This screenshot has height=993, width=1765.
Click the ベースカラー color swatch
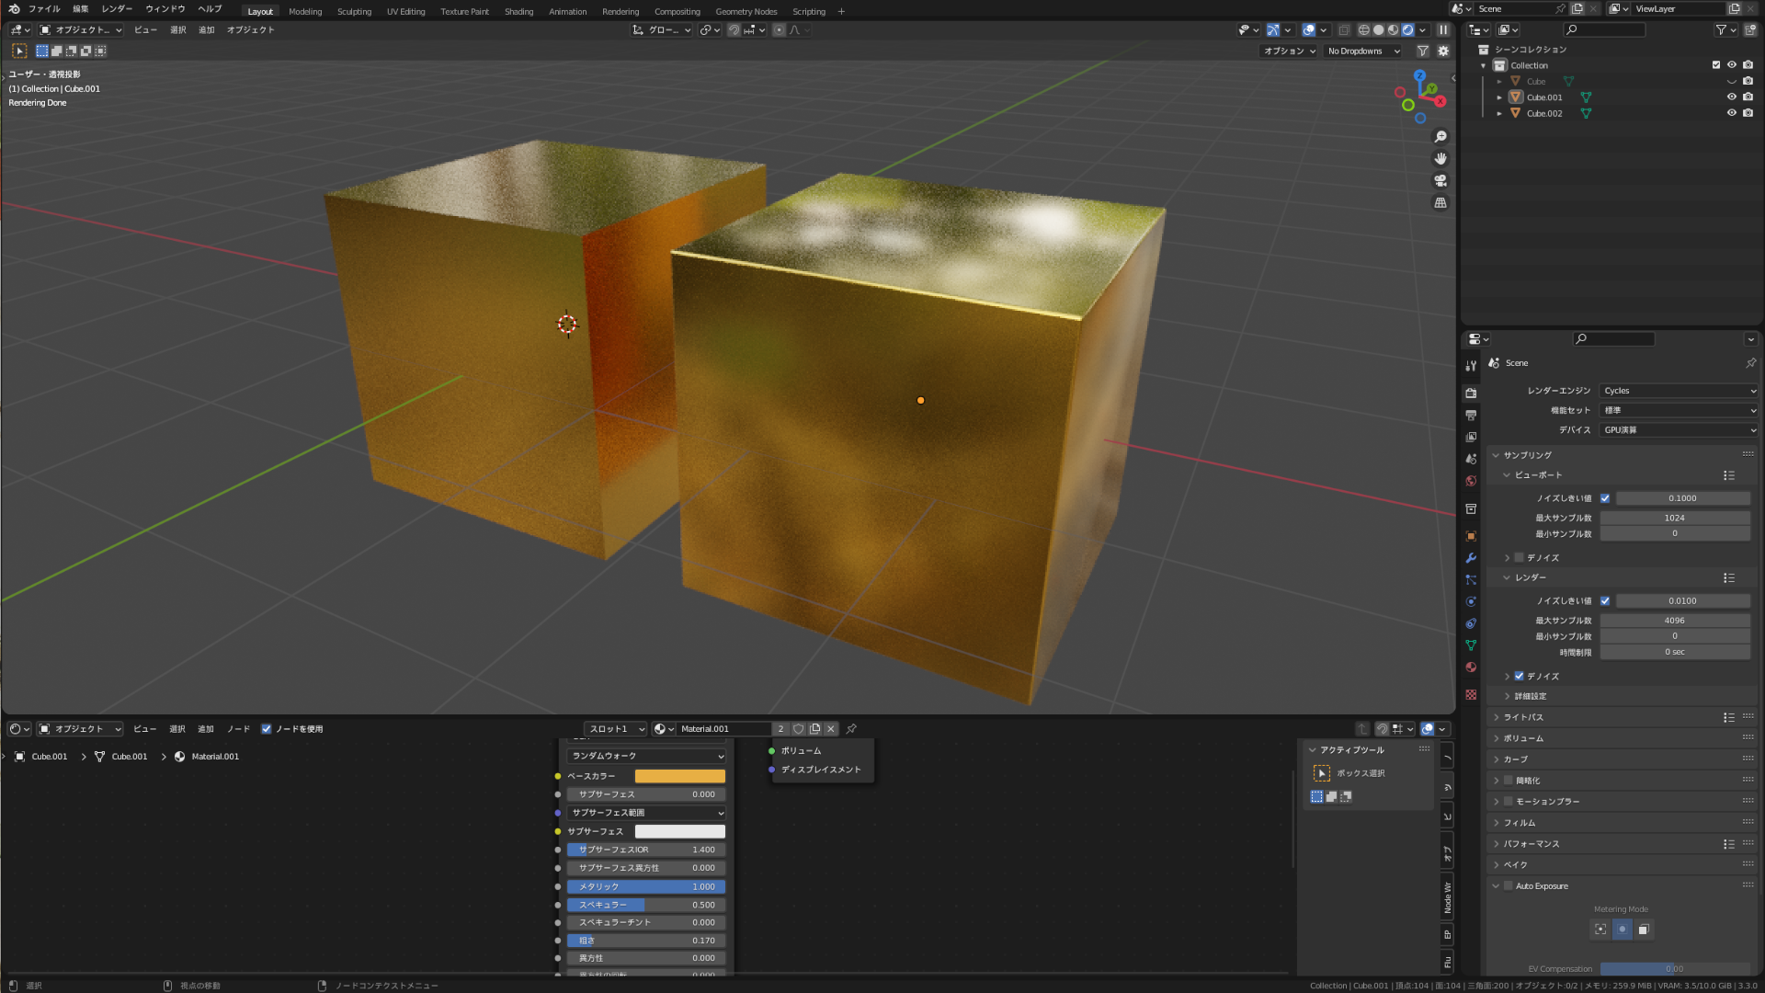point(680,775)
